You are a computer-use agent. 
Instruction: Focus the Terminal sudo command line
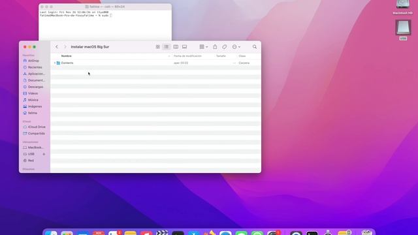[76, 16]
